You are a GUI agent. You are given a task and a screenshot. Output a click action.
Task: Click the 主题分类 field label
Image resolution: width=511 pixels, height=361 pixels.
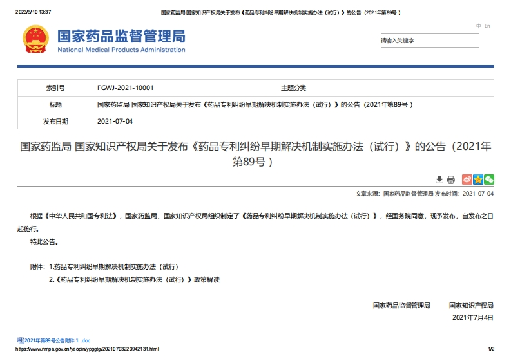click(x=293, y=88)
